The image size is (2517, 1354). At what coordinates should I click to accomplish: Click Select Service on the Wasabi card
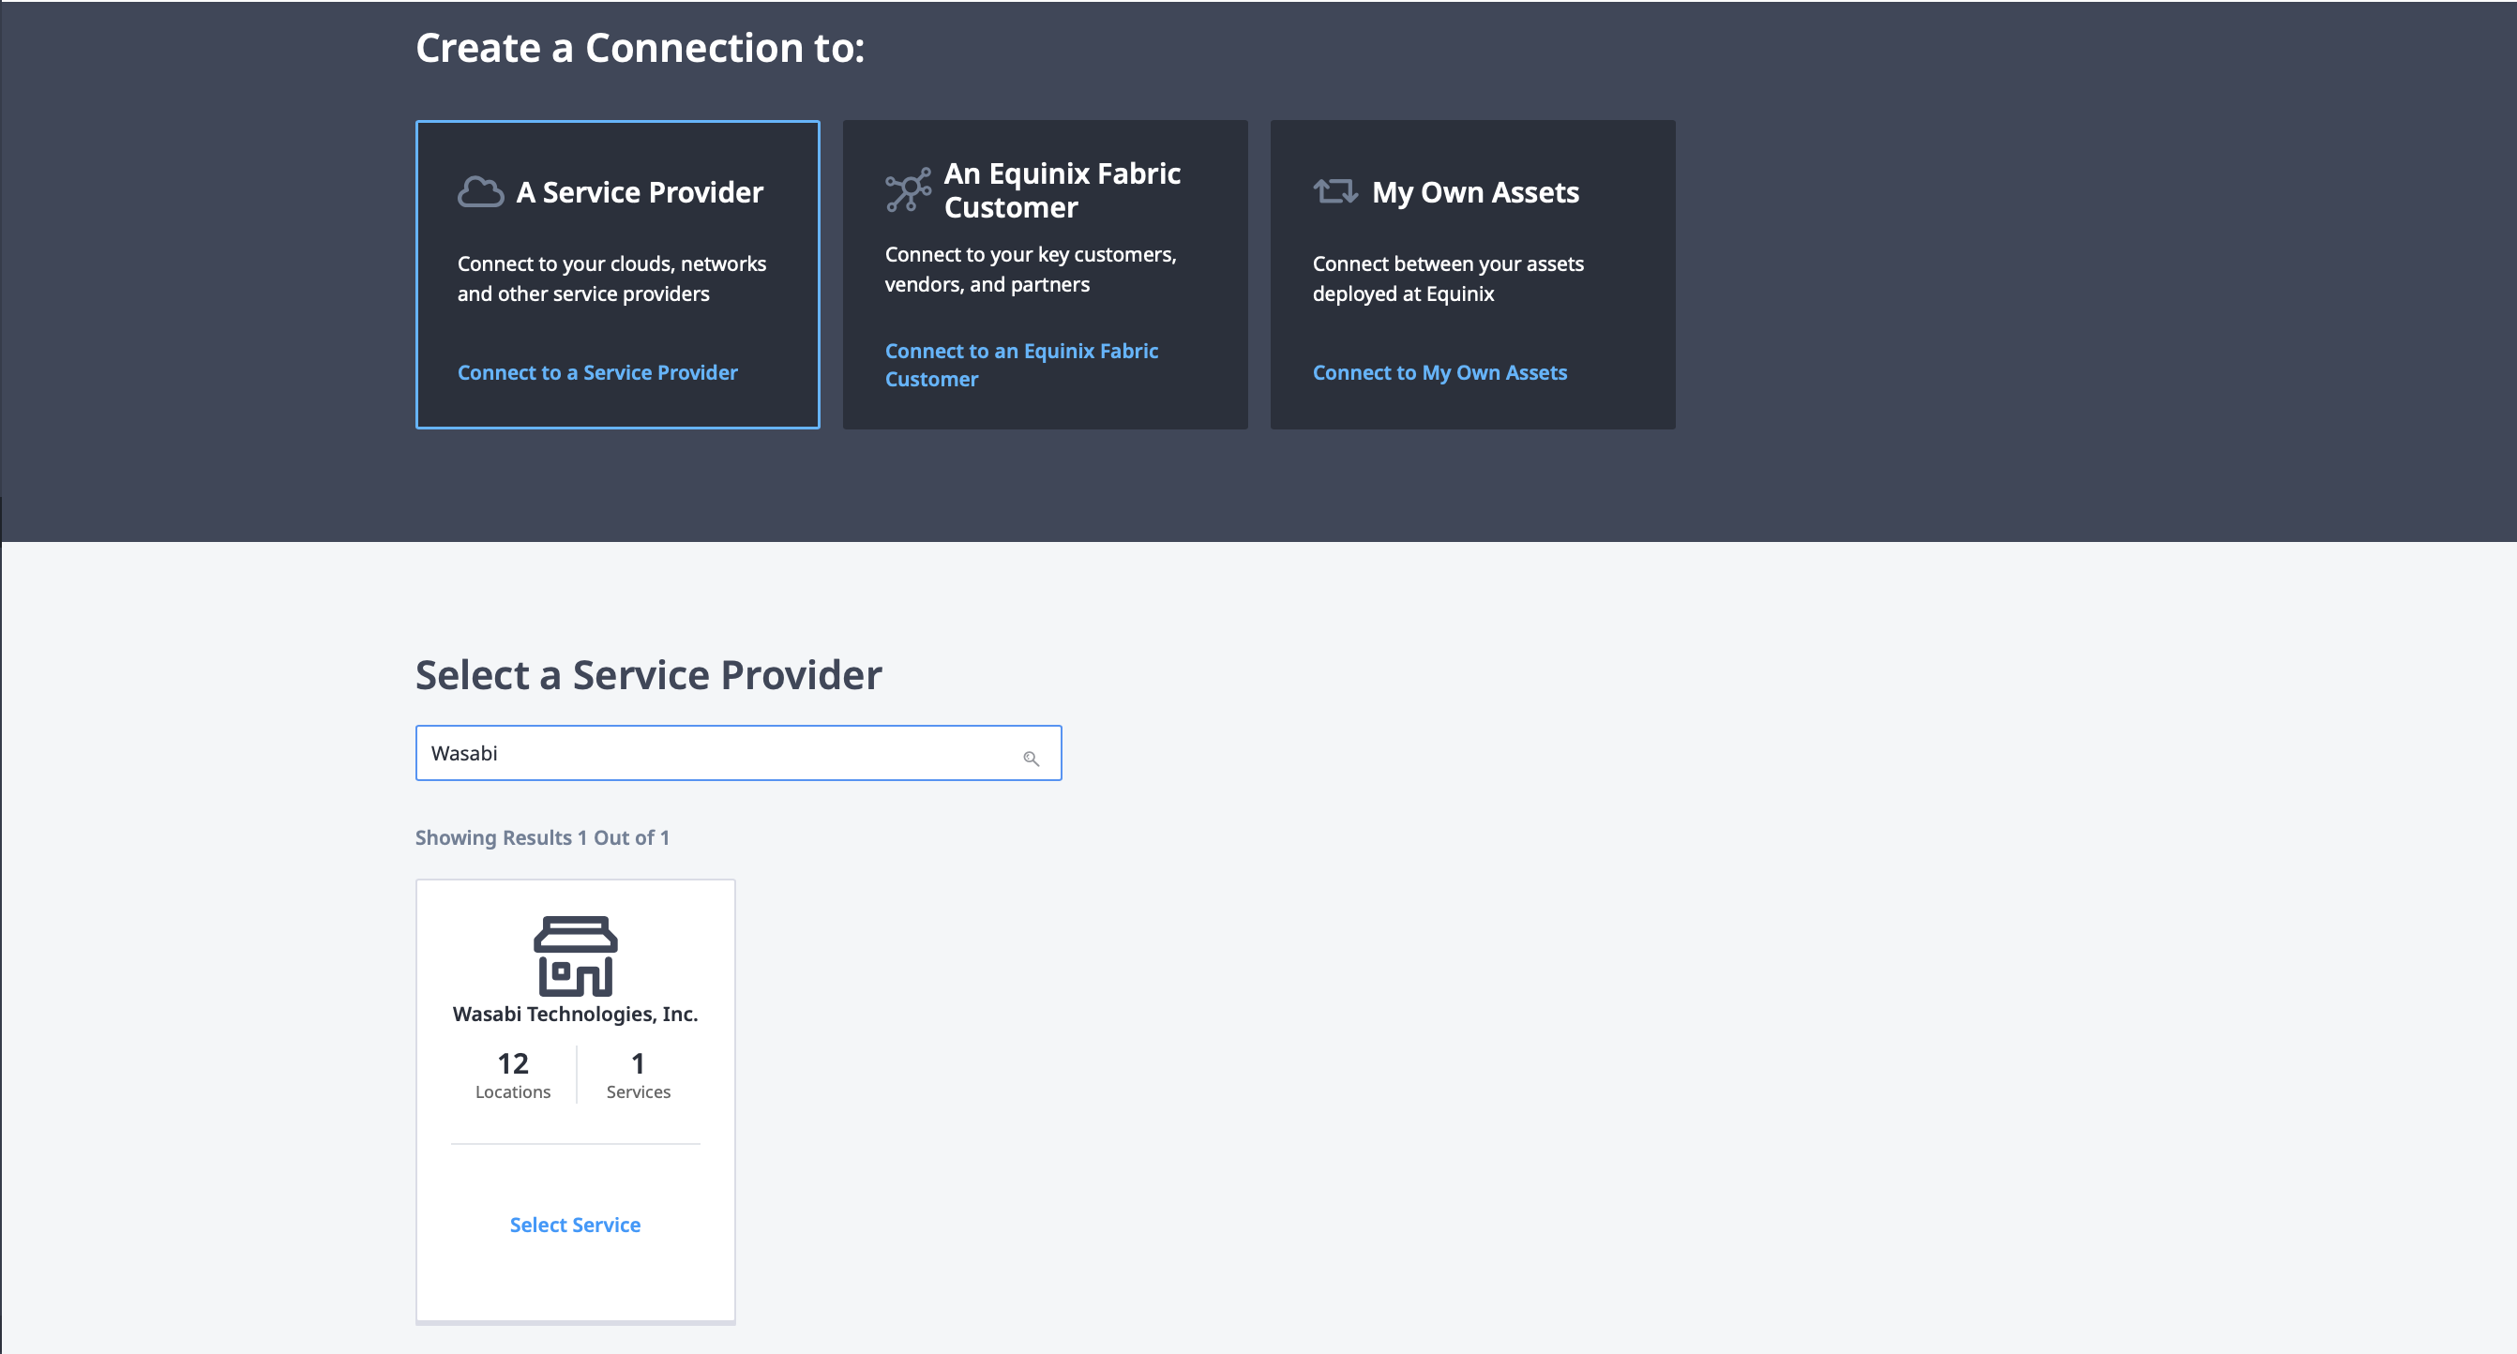(576, 1224)
